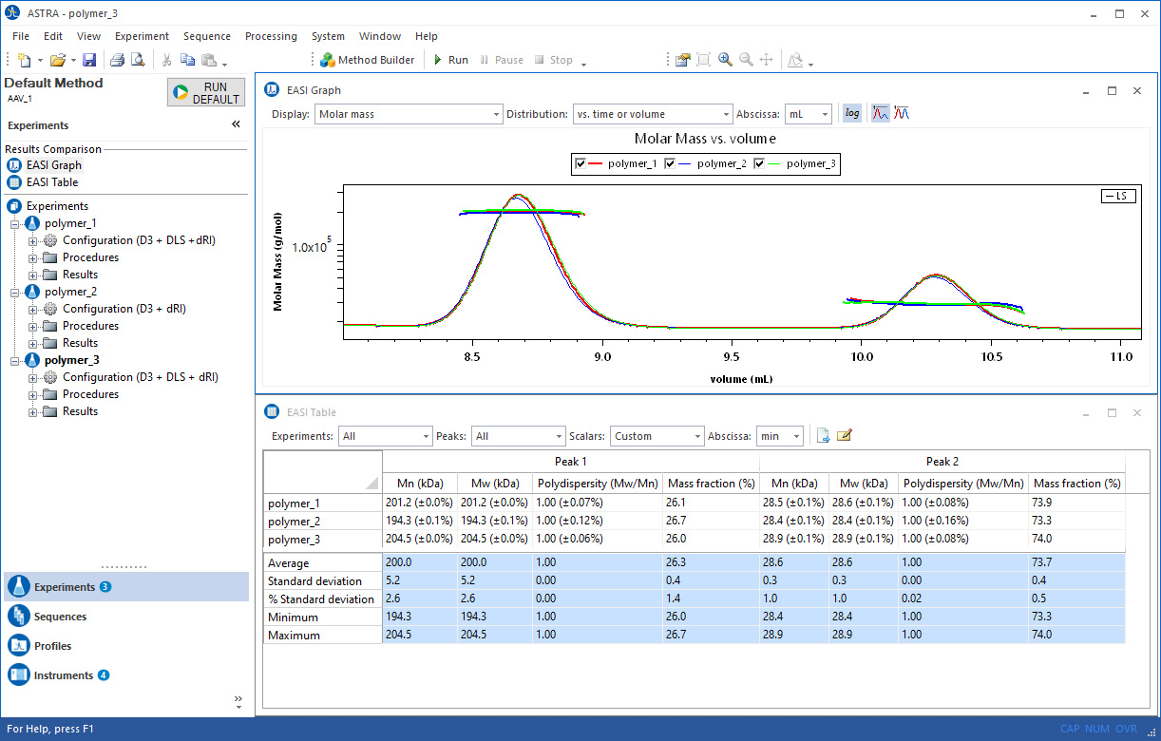Click the export table icon

click(x=823, y=435)
